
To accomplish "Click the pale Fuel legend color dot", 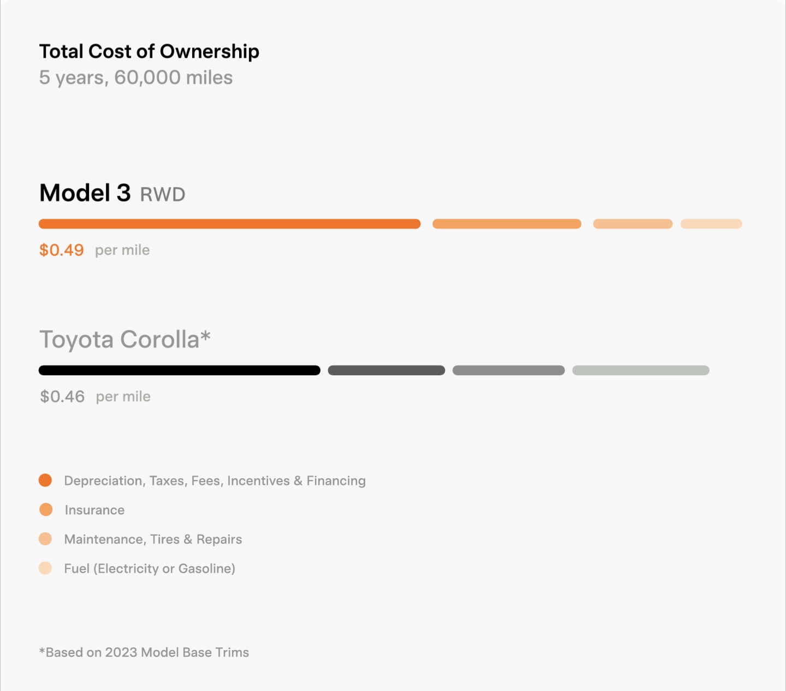I will click(45, 568).
